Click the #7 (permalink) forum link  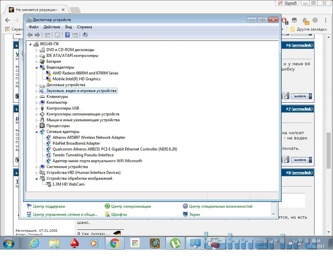click(x=299, y=109)
